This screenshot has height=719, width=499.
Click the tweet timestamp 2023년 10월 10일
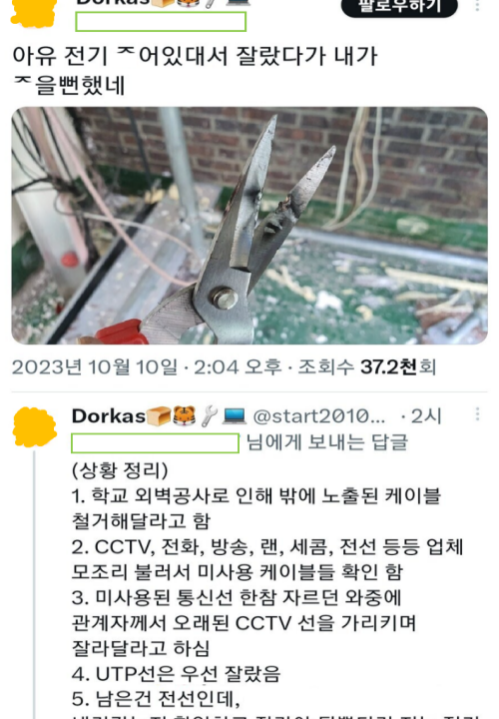tap(95, 367)
